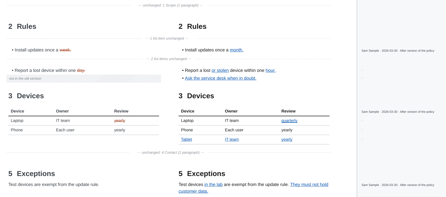Open the Sam Sample comment beside Exceptions
This screenshot has height=197, width=446.
coord(398,185)
